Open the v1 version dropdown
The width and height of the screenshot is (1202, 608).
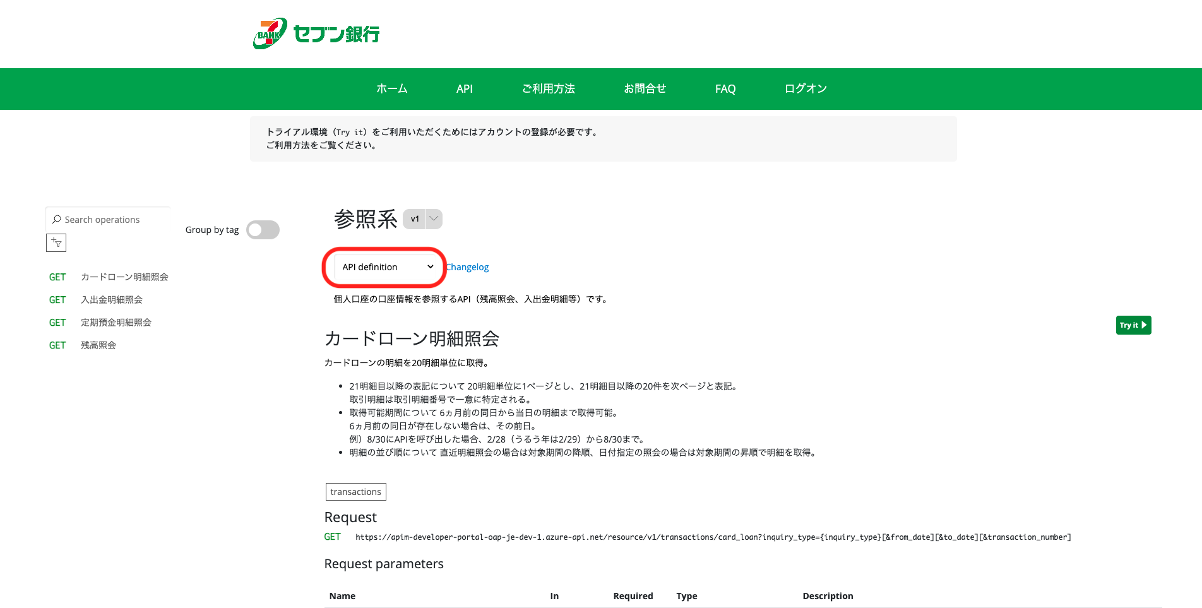tap(422, 219)
